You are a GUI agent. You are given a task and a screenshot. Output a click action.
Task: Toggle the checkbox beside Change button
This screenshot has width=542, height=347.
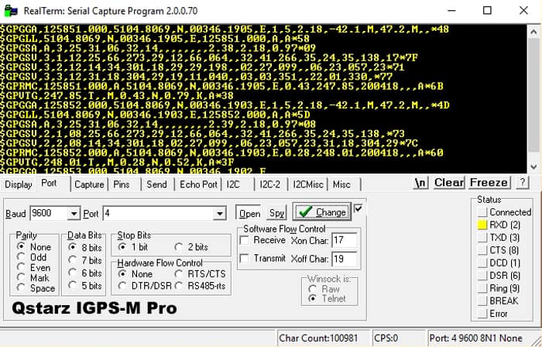point(358,208)
